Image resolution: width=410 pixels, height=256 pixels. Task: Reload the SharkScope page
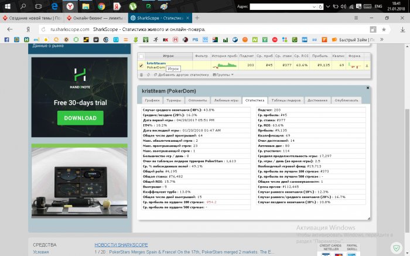point(43,29)
